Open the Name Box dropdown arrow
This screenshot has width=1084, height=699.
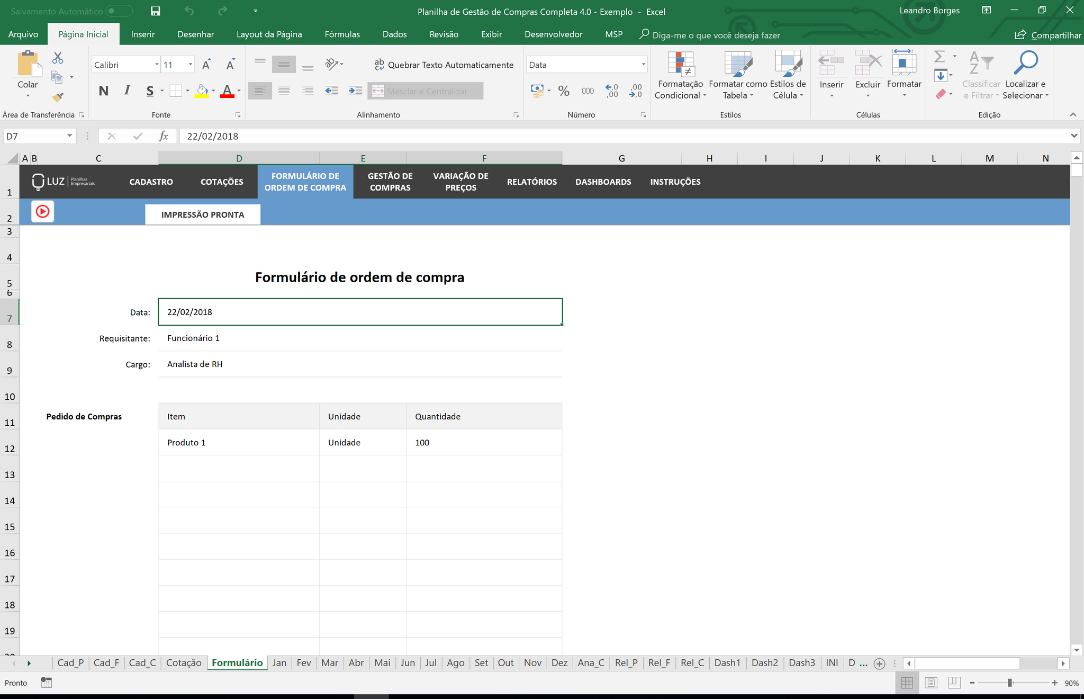point(69,136)
